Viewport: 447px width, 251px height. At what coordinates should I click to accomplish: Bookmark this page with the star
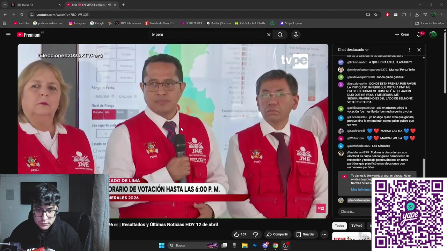pos(376,15)
